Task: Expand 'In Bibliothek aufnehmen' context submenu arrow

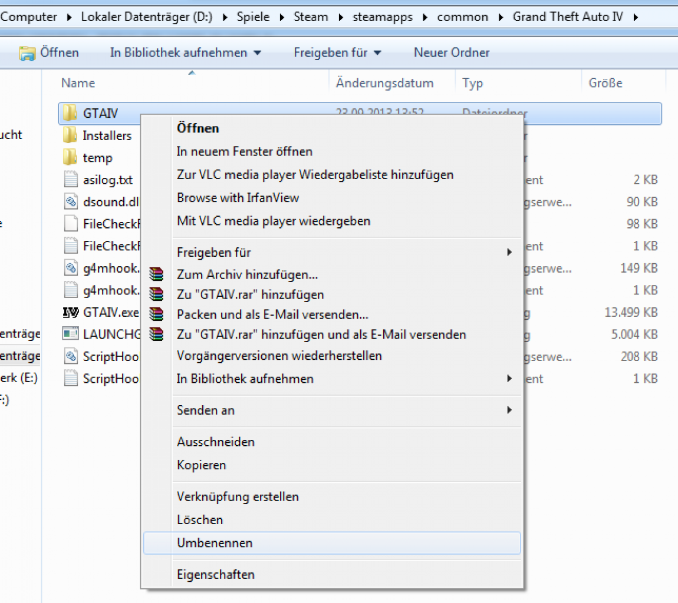Action: point(509,379)
